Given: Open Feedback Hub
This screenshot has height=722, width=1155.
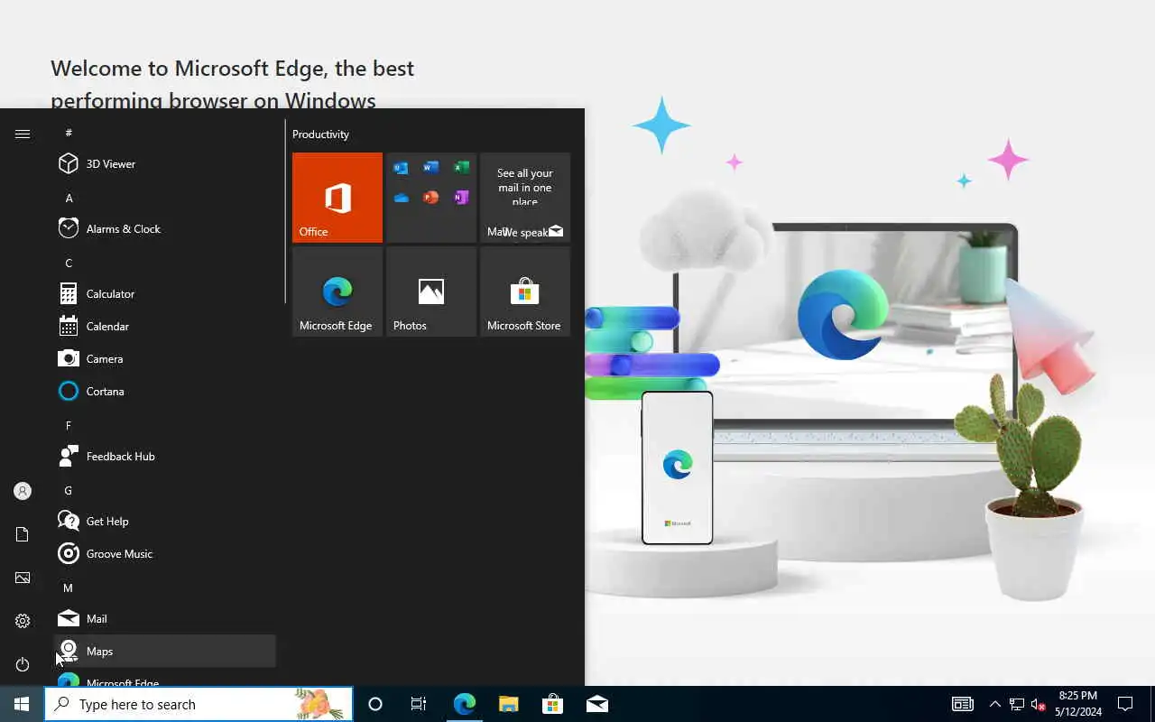Looking at the screenshot, I should (x=164, y=456).
